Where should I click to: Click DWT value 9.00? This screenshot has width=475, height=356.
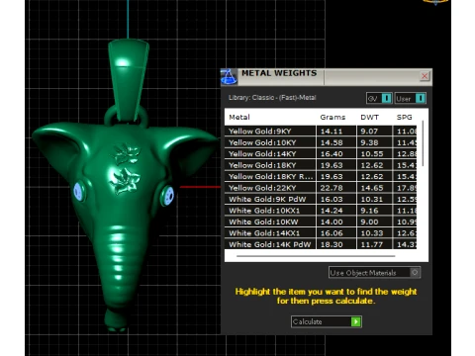(x=369, y=222)
